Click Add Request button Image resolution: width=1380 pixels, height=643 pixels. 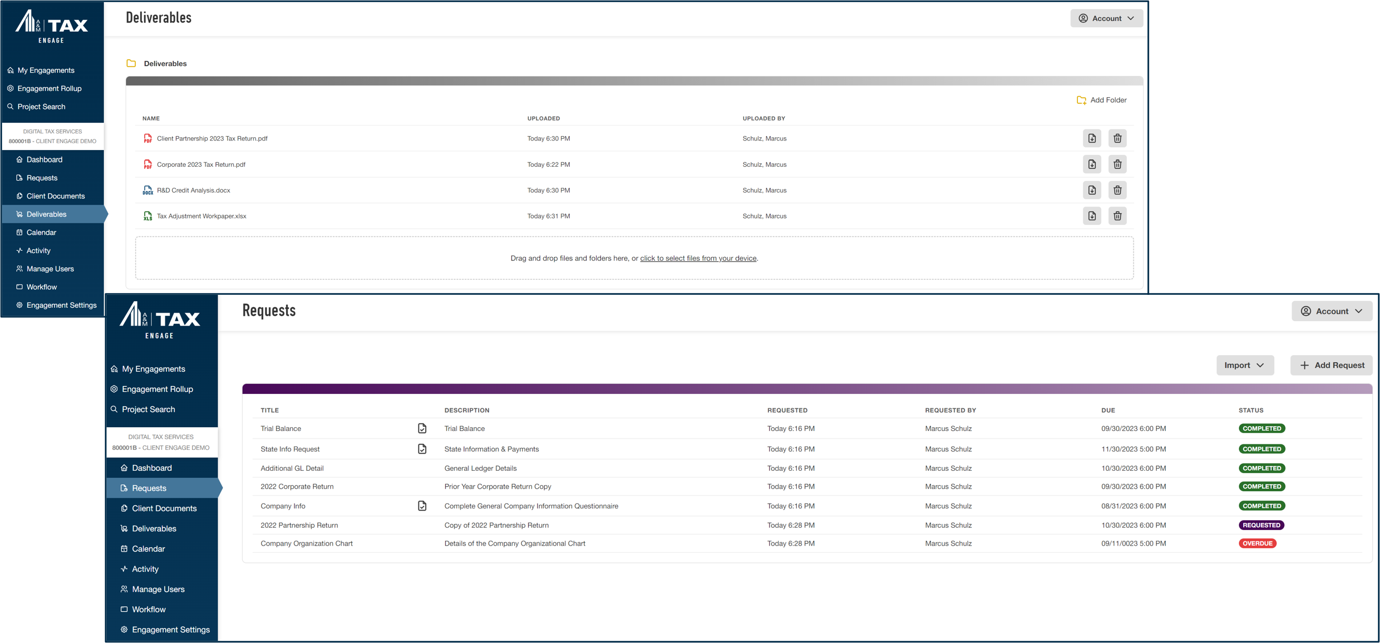coord(1331,365)
